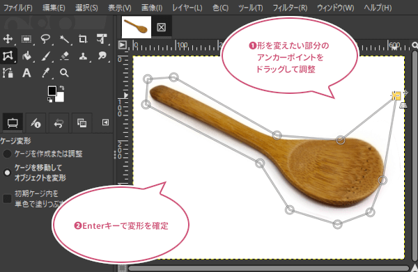Open the フィルター(R) menu
This screenshot has width=418, height=272.
[290, 8]
